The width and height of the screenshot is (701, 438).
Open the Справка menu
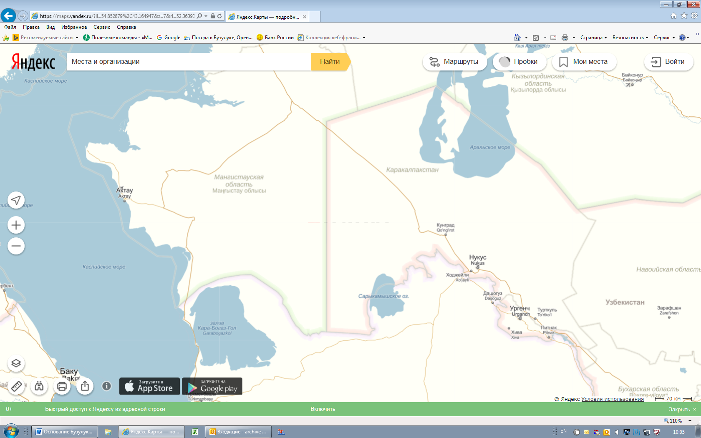click(x=126, y=27)
